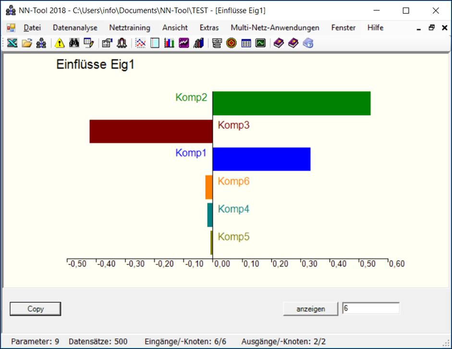Click the binoculars search icon
Viewport: 452px width, 349px height.
(x=73, y=43)
